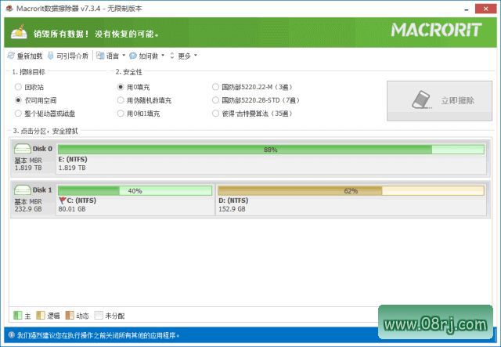This screenshot has height=347, width=501.
Task: Select the 整个驱动器或磁盘 entire drive option
Action: click(18, 114)
